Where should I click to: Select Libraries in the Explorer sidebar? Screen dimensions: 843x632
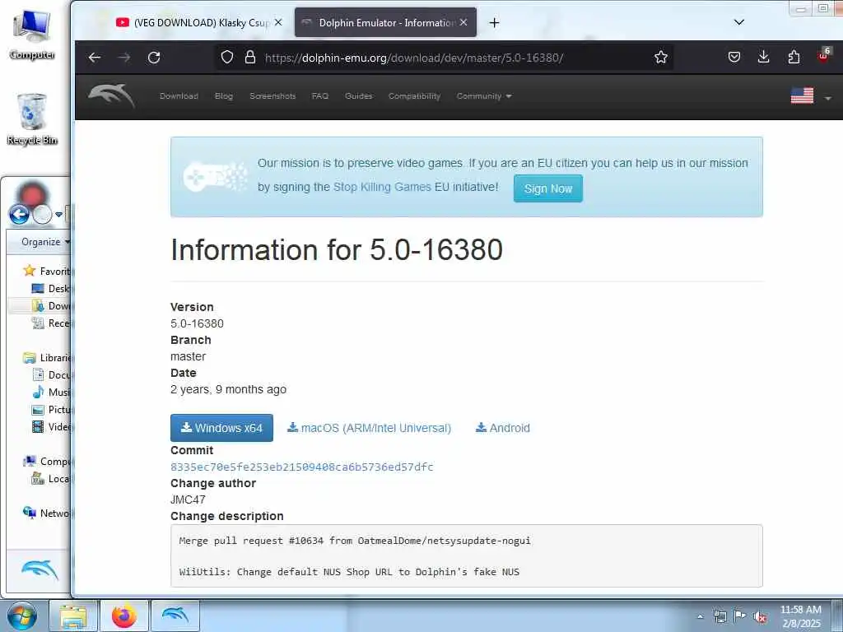(x=47, y=358)
